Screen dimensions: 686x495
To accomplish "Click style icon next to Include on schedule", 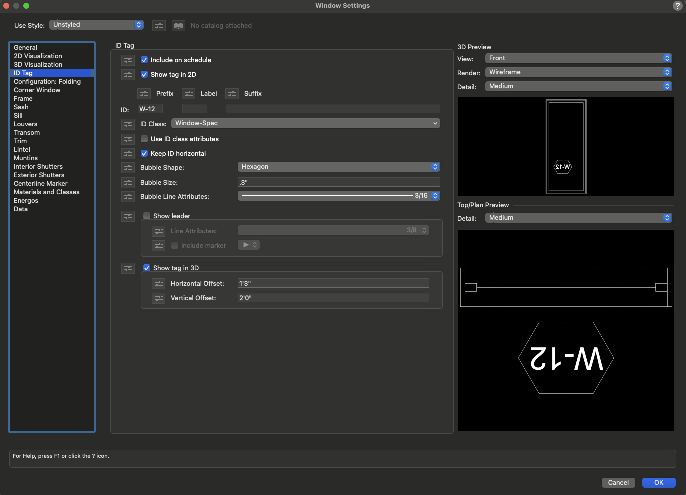I will [128, 60].
